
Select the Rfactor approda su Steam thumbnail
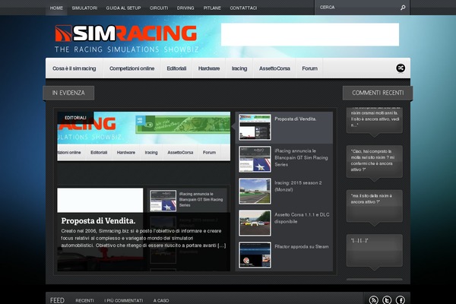point(255,255)
